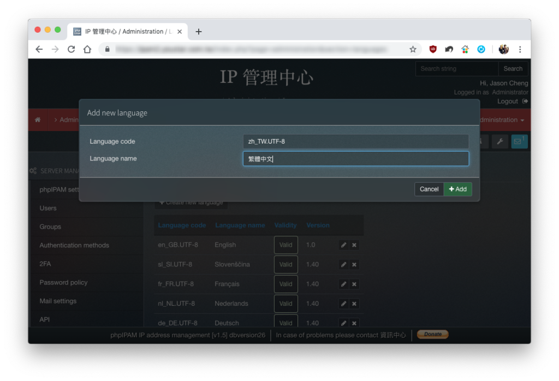Delete the Slovenščina language entry
Screen dimensions: 559x381
pyautogui.click(x=354, y=265)
